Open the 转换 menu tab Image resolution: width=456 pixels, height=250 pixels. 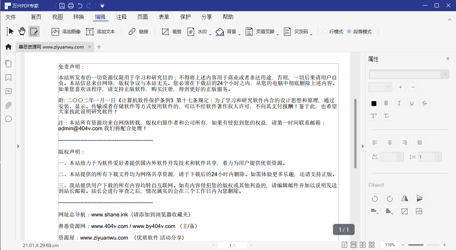click(78, 17)
